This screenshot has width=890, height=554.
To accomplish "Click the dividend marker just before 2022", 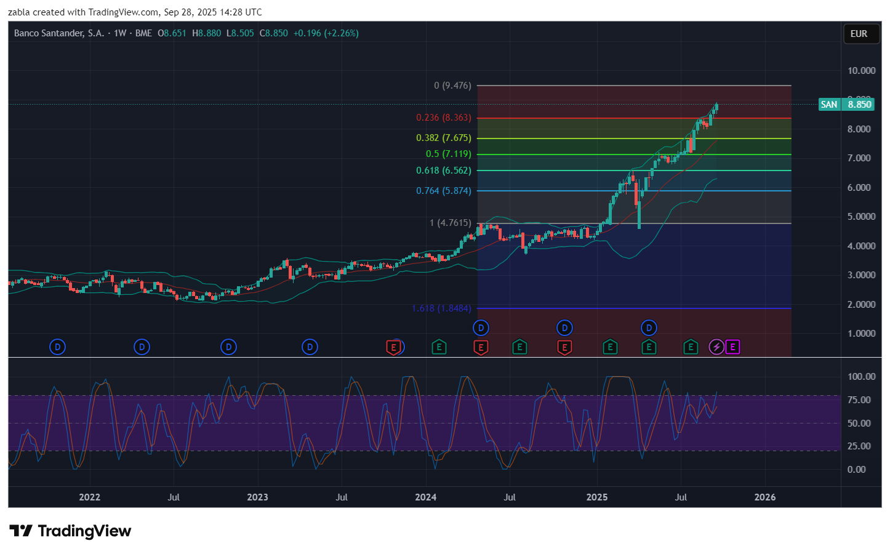I will coord(57,347).
